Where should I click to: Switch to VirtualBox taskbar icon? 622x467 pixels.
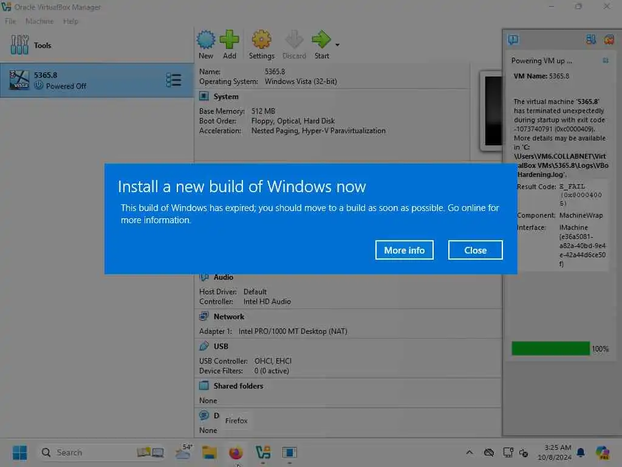tap(262, 452)
